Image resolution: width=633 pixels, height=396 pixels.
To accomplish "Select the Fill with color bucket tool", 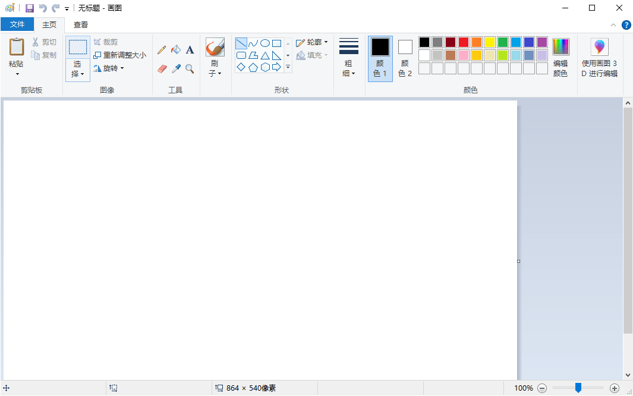I will [176, 50].
